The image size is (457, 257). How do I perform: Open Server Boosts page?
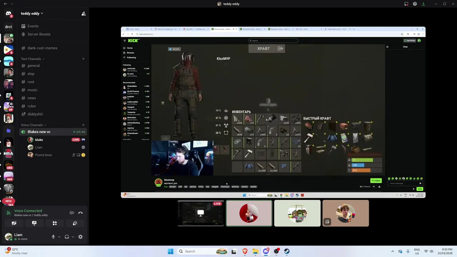click(53, 34)
